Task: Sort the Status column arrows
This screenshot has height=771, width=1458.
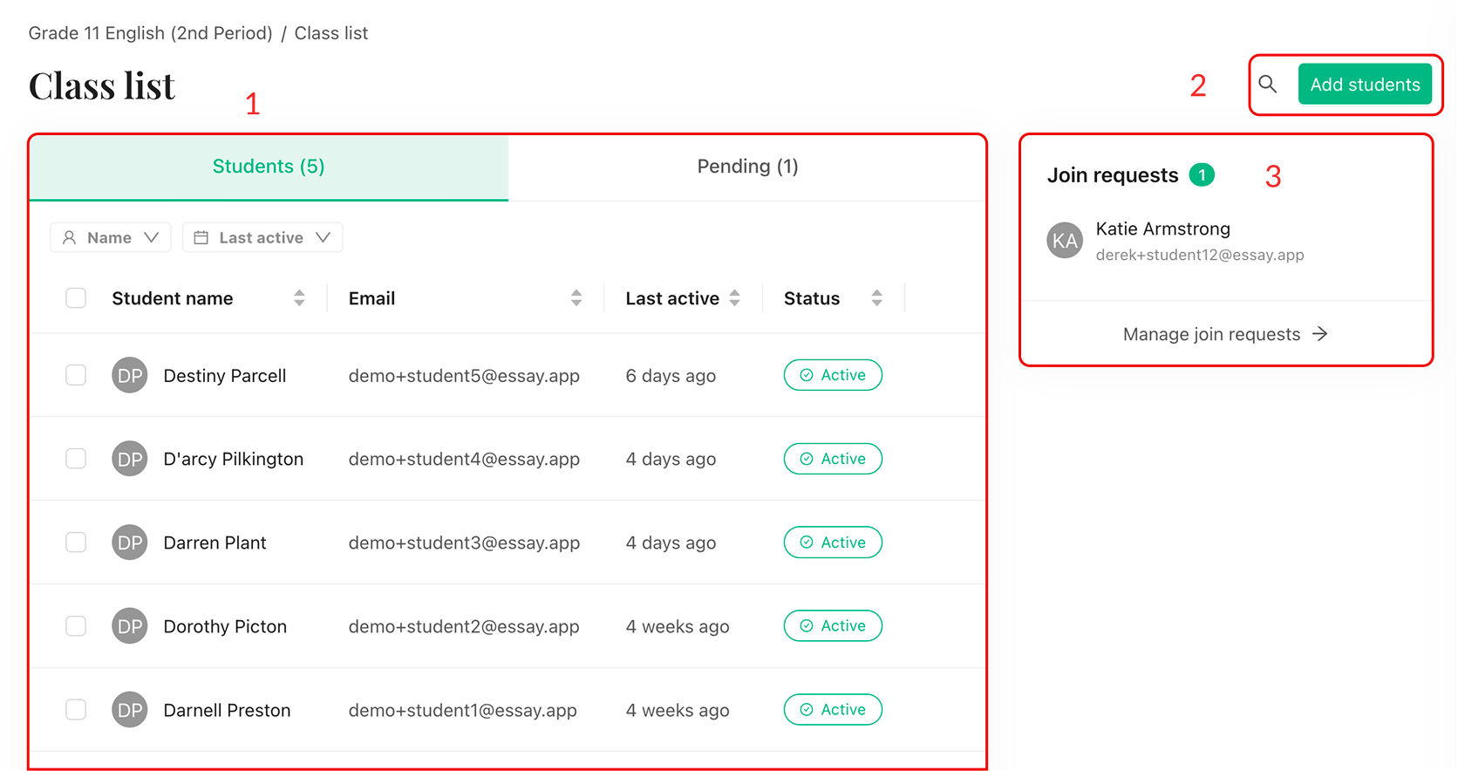Action: [x=877, y=298]
